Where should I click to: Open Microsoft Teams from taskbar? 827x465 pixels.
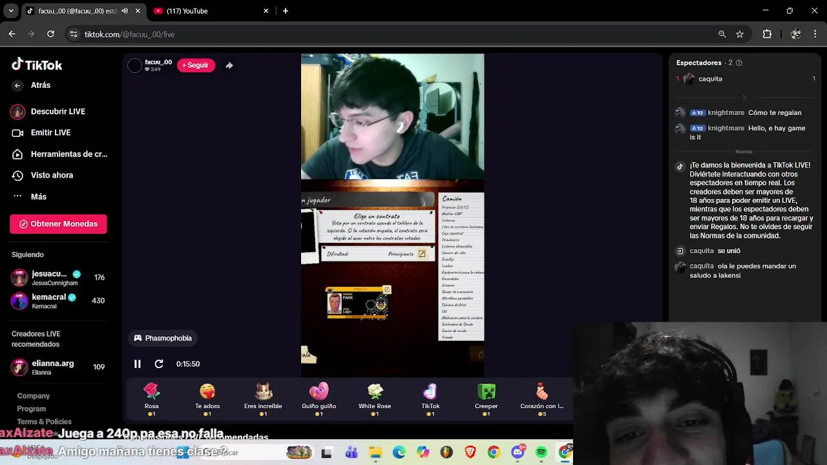(x=351, y=453)
